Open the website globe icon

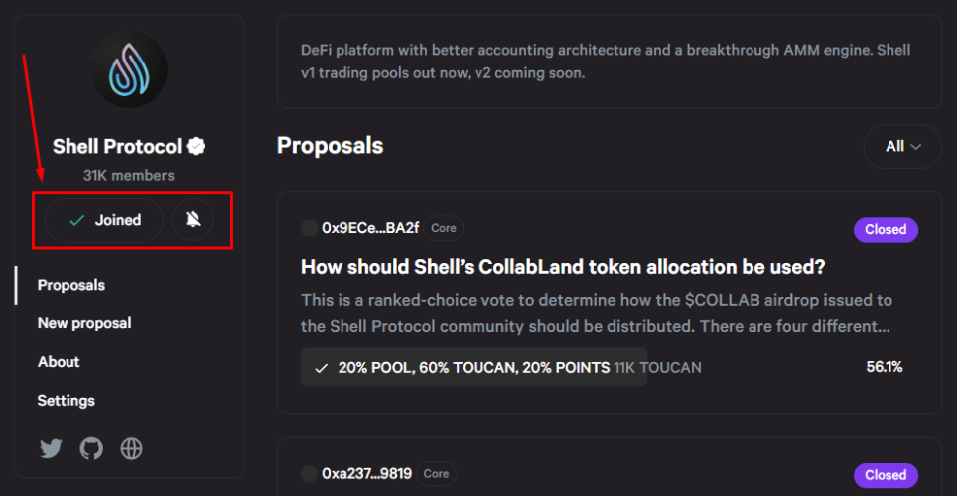(132, 449)
